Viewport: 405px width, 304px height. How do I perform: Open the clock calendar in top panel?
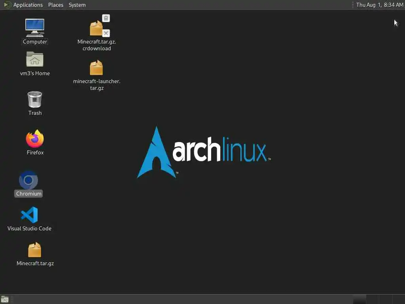380,5
